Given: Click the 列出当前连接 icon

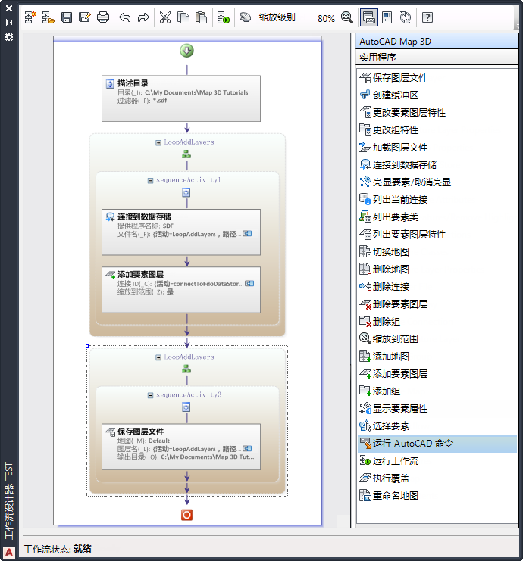Looking at the screenshot, I should (x=365, y=199).
